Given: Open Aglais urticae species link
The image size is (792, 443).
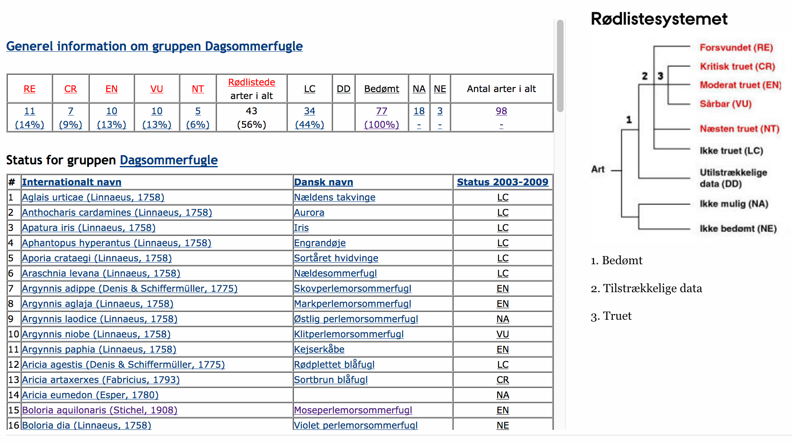Looking at the screenshot, I should (93, 197).
